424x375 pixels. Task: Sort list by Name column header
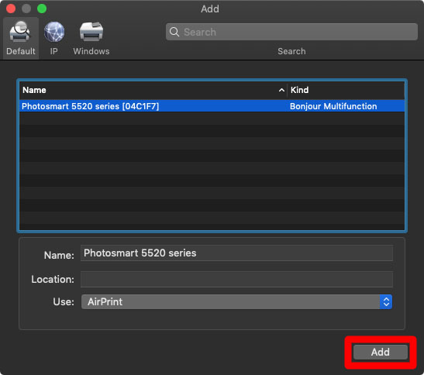tap(34, 90)
